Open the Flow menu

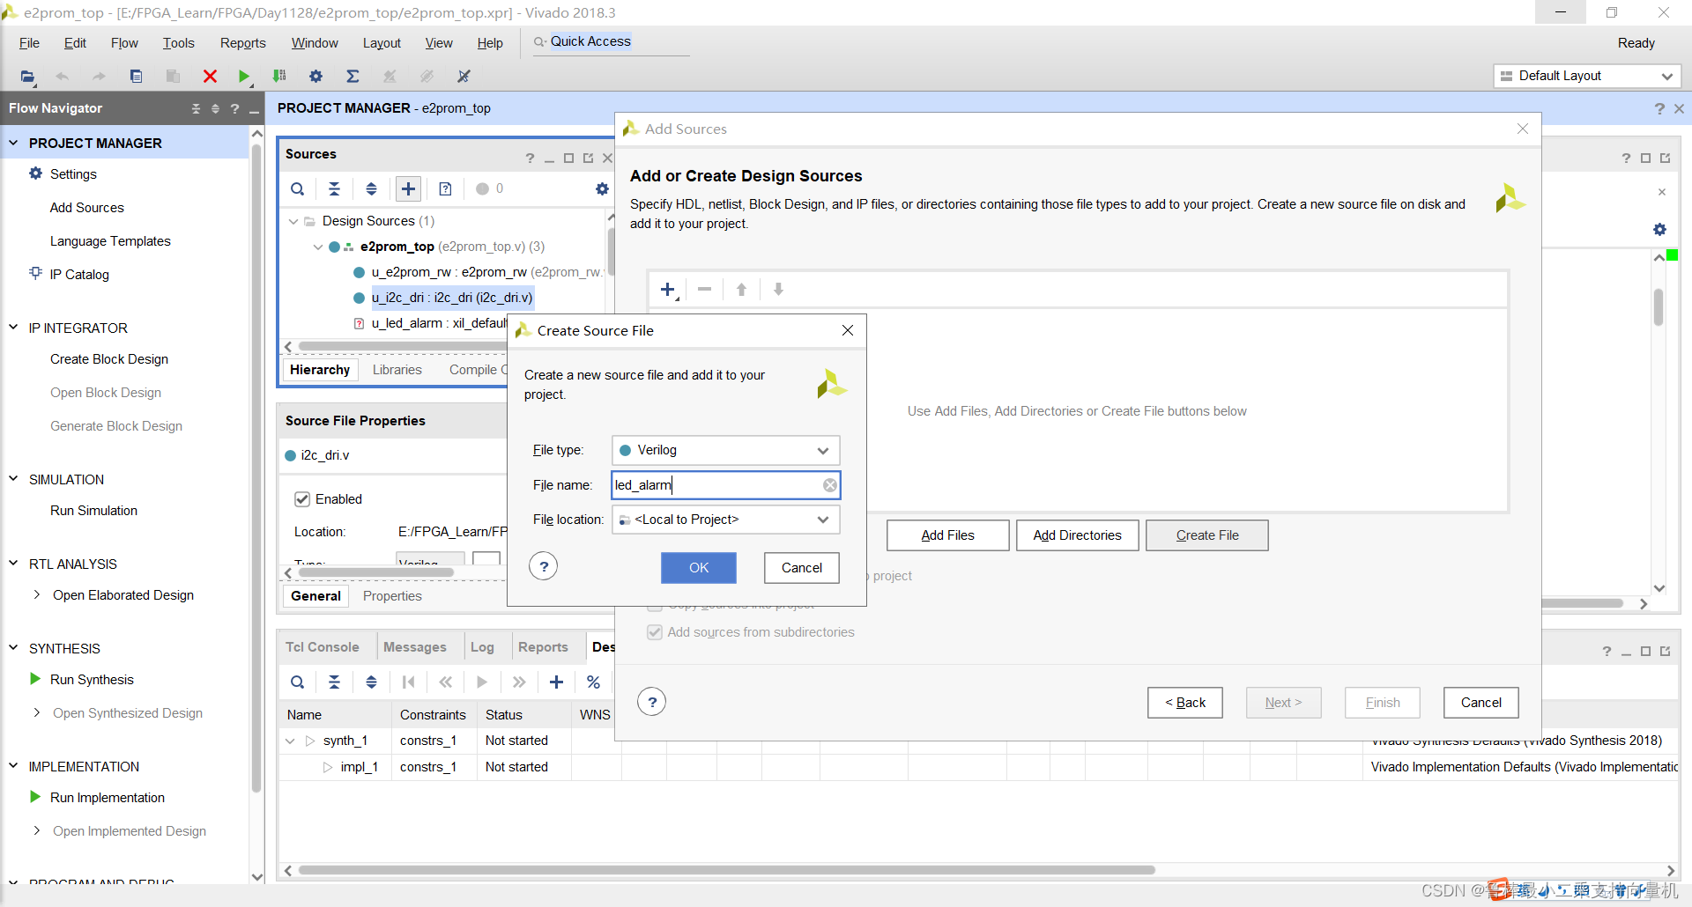click(x=124, y=42)
